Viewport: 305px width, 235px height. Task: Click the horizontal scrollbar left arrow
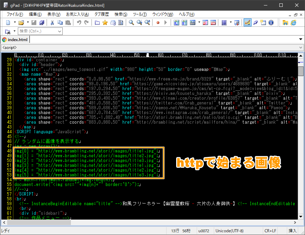click(x=4, y=223)
